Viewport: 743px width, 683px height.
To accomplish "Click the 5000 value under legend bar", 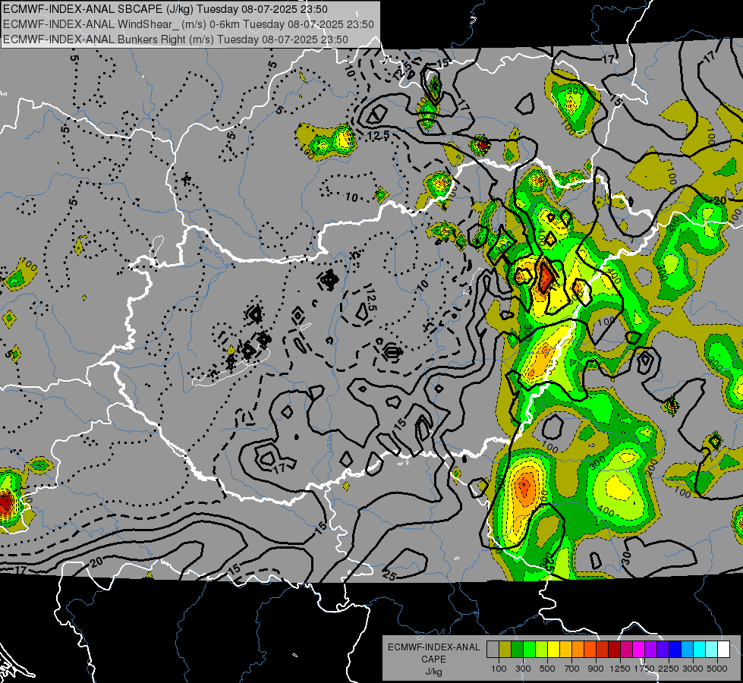I will pyautogui.click(x=717, y=669).
